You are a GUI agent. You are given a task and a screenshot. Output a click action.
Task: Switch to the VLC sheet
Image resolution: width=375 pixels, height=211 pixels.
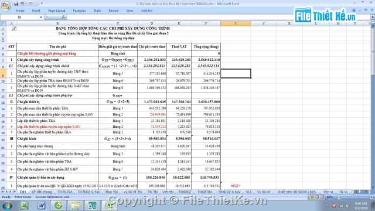click(249, 192)
